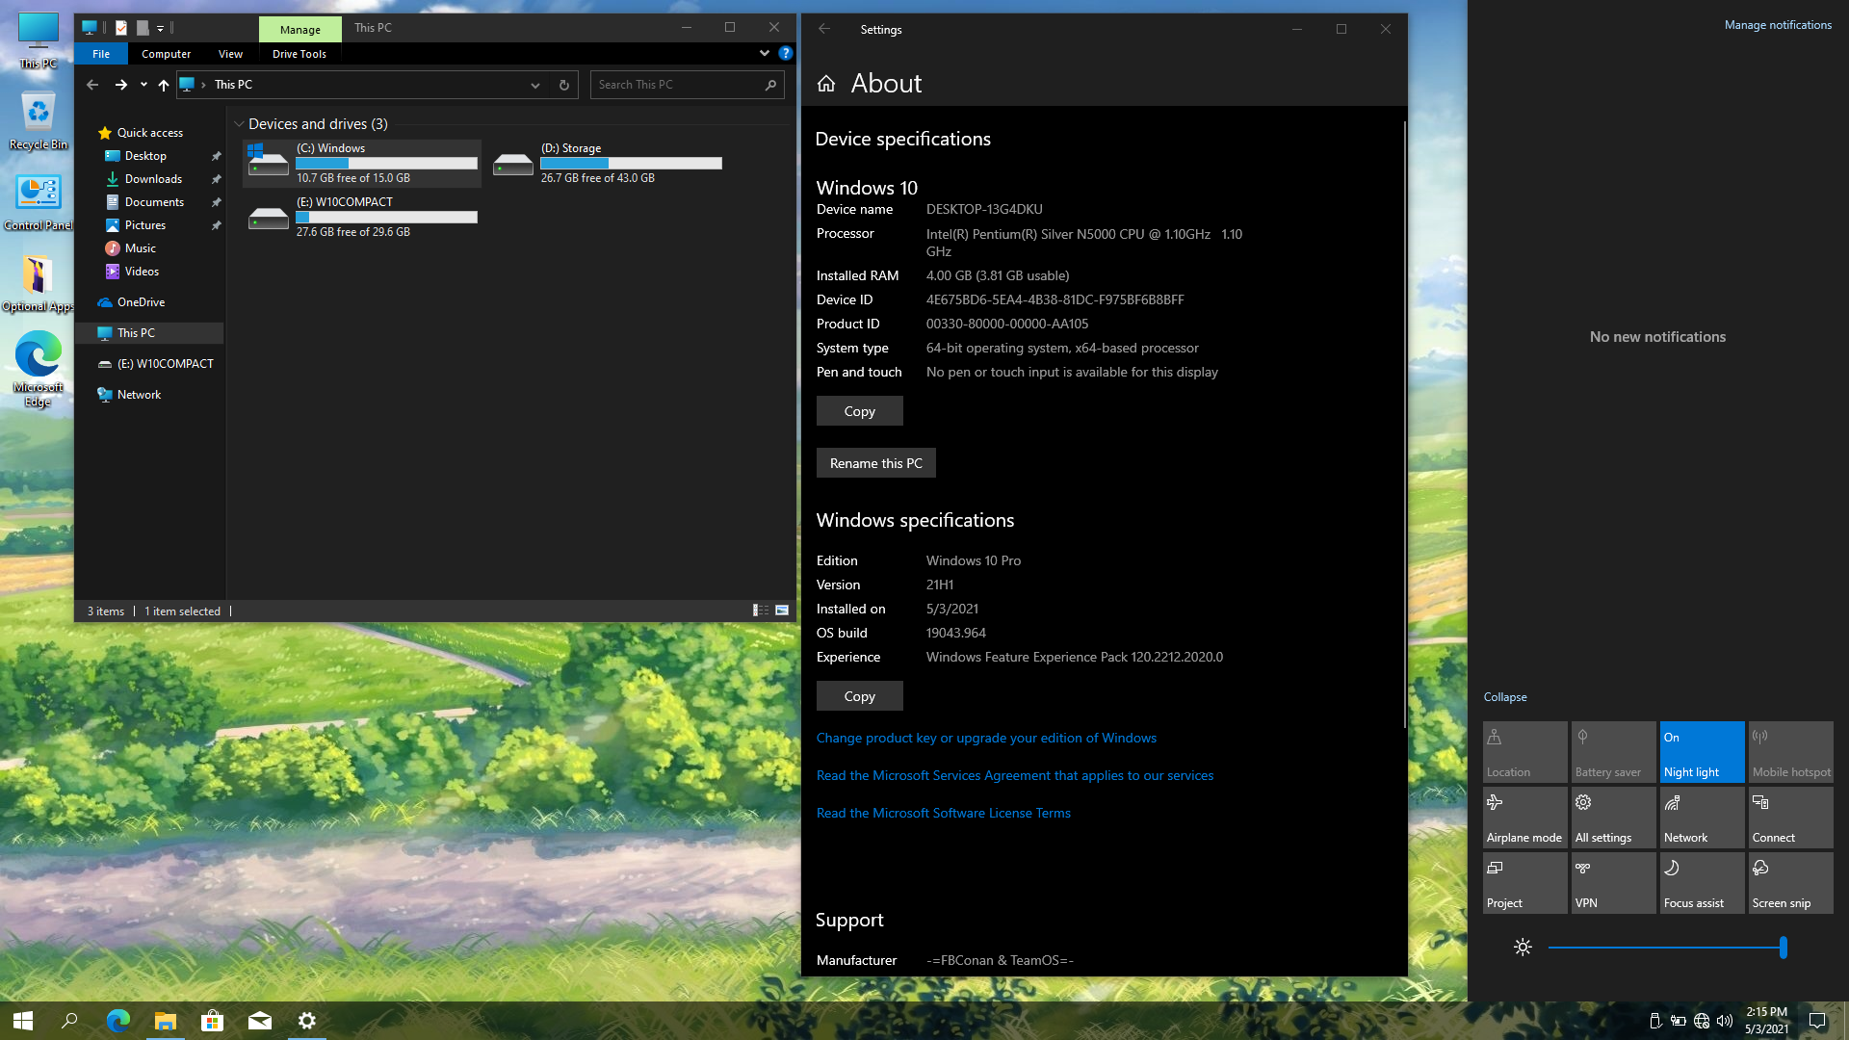This screenshot has width=1849, height=1040.
Task: Open Network in the navigation pane
Action: tap(139, 395)
